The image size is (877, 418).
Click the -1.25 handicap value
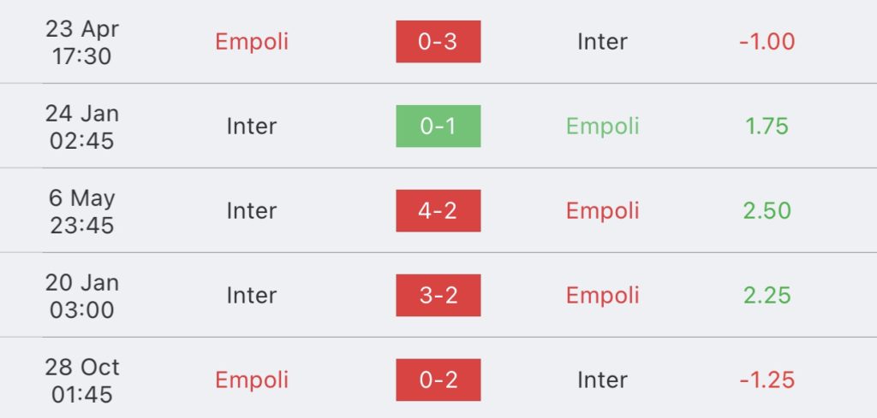point(767,380)
